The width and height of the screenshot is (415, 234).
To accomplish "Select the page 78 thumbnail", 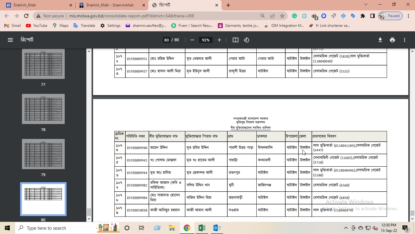I will [43, 109].
